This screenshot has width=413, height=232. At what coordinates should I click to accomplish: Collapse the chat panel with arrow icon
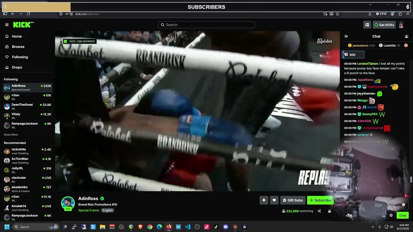pyautogui.click(x=346, y=36)
